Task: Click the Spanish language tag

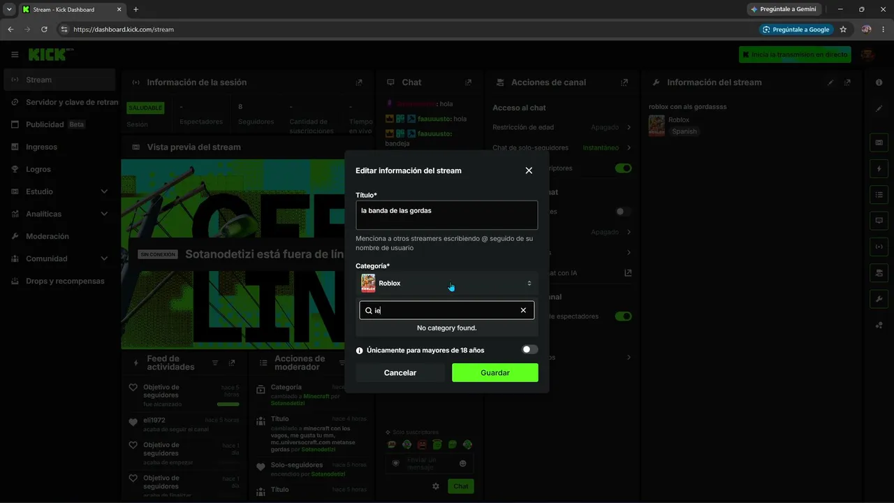Action: tap(684, 131)
